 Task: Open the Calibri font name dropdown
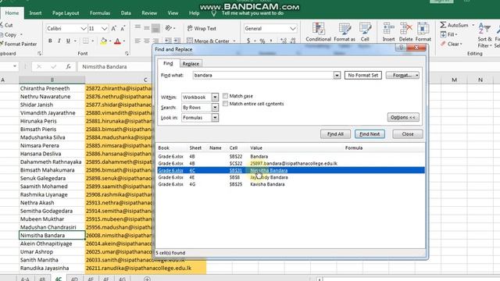[x=84, y=29]
